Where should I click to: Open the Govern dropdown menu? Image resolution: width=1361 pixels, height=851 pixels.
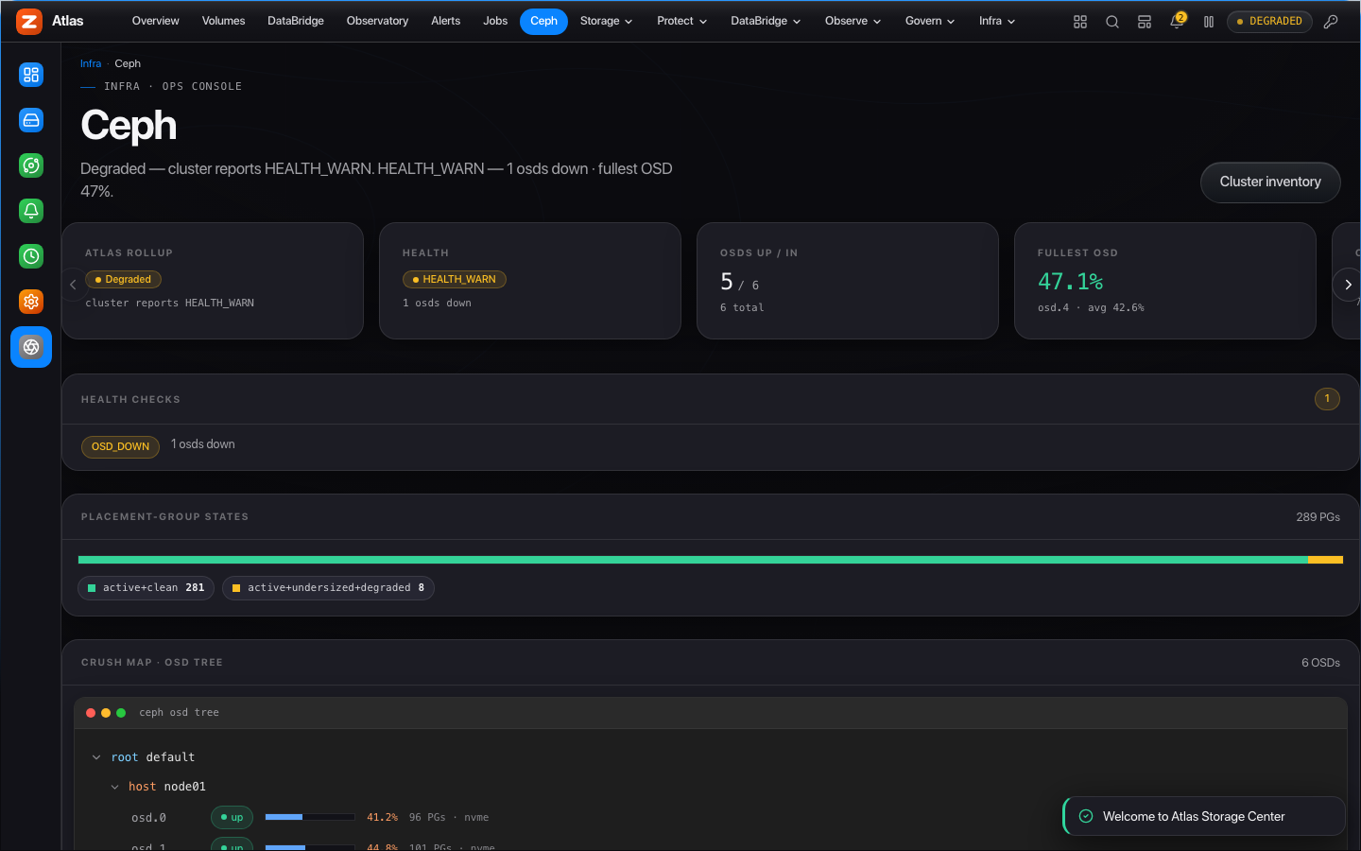930,21
